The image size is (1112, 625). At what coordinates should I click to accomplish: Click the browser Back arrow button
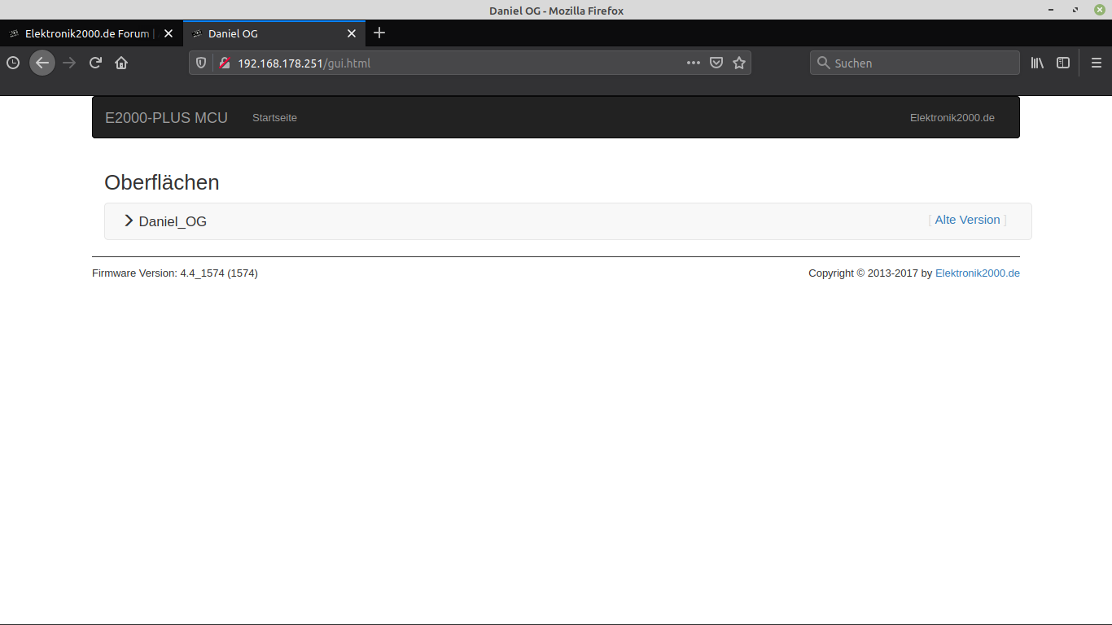tap(42, 63)
